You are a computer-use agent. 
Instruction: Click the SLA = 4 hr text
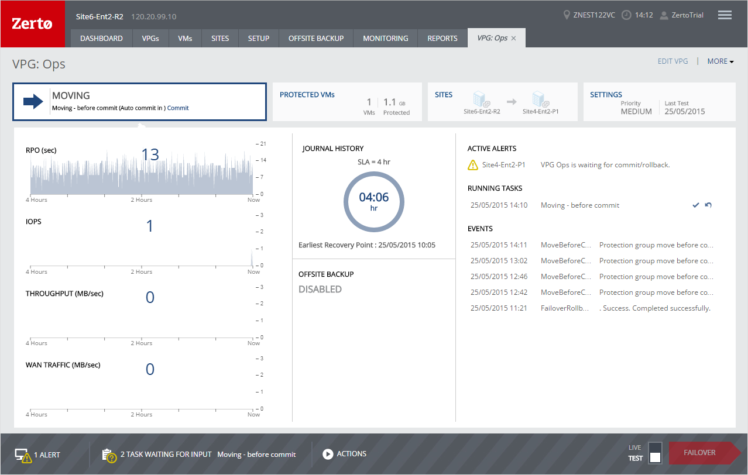[x=374, y=162]
